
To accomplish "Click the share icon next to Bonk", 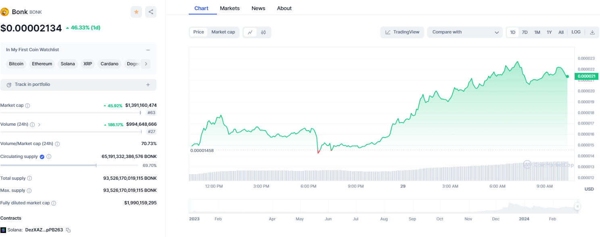I will pyautogui.click(x=151, y=12).
